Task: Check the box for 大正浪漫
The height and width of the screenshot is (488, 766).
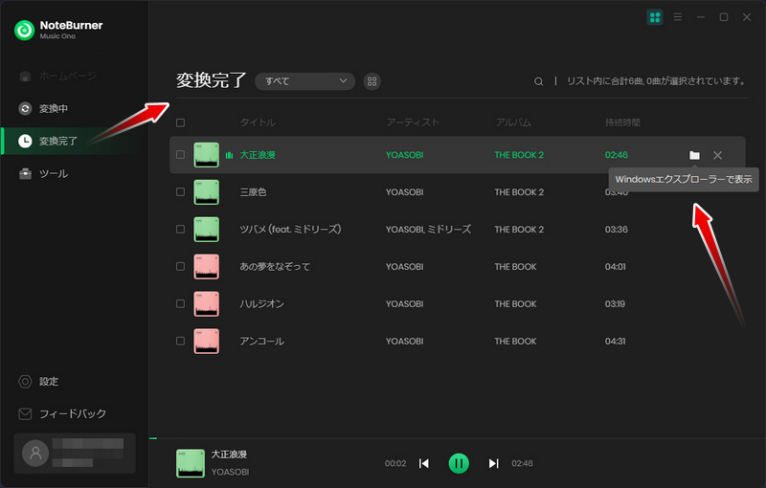Action: point(180,155)
